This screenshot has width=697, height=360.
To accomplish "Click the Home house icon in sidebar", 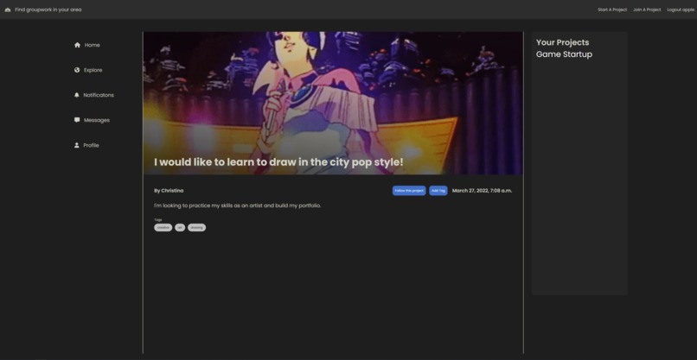I will pyautogui.click(x=77, y=45).
